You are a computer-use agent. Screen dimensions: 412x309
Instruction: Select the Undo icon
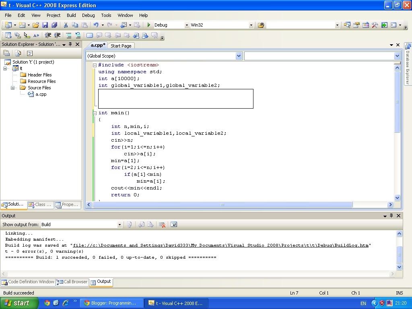95,25
